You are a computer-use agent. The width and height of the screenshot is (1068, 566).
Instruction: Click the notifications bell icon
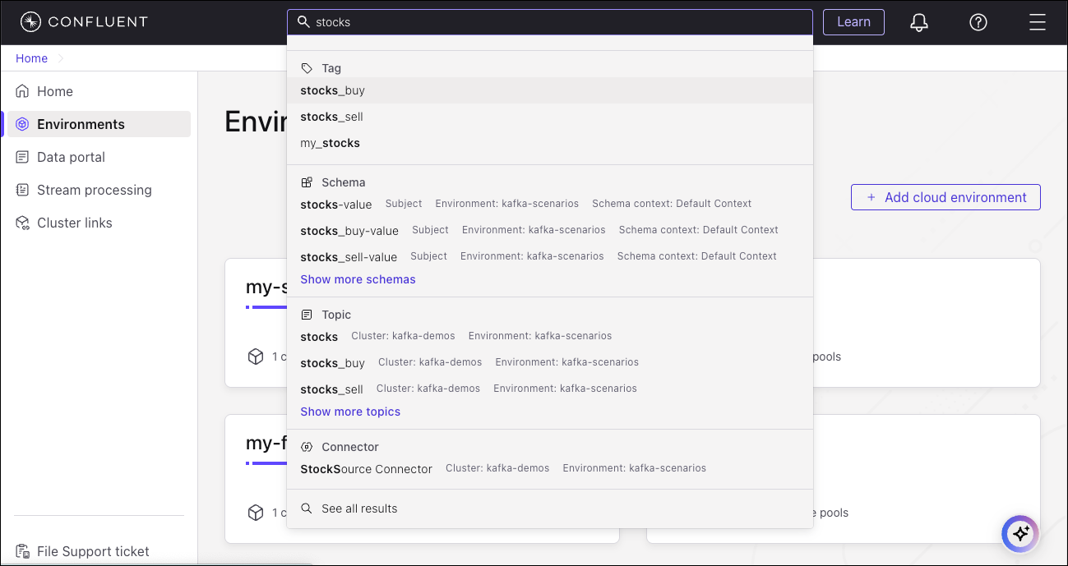point(919,22)
